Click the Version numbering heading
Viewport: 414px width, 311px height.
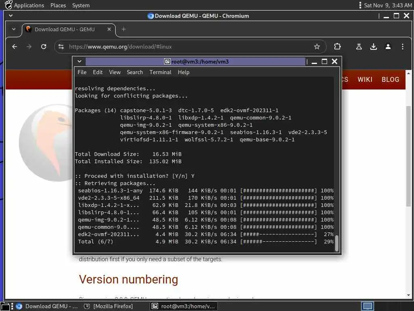click(x=128, y=279)
